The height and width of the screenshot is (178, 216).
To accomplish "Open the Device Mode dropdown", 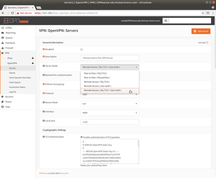I will [x=110, y=104].
